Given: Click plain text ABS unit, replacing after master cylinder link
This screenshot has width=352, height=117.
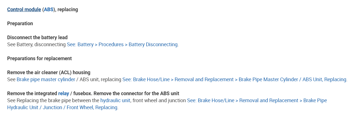Looking at the screenshot, I should click(100, 79).
